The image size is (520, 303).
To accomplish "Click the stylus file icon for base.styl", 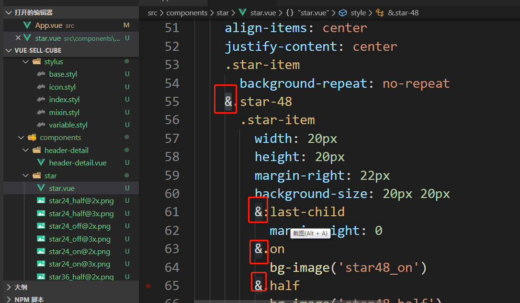I will click(x=41, y=74).
